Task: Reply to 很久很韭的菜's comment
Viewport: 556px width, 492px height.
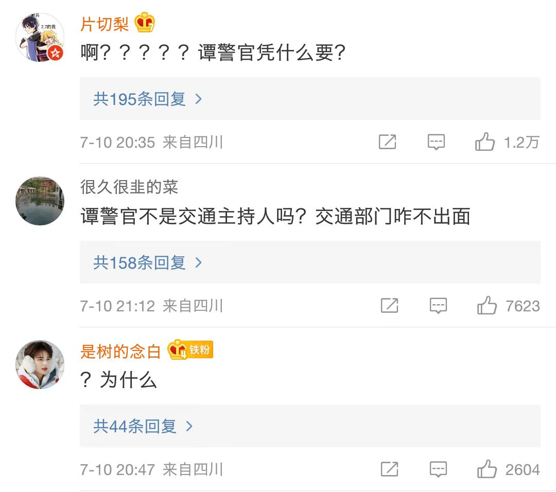Action: tap(438, 306)
